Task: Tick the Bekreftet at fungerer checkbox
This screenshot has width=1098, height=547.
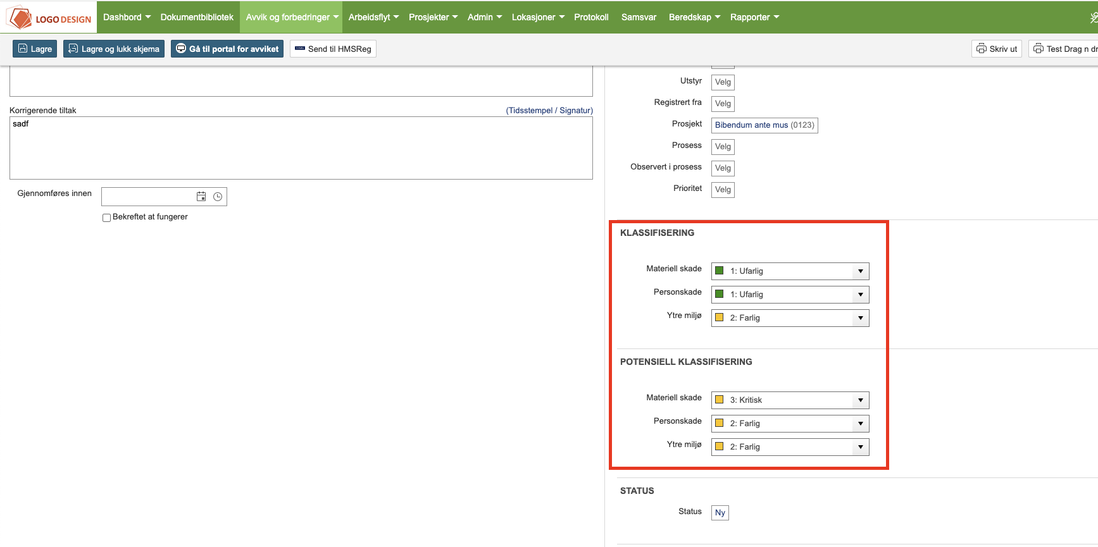Action: pyautogui.click(x=106, y=218)
